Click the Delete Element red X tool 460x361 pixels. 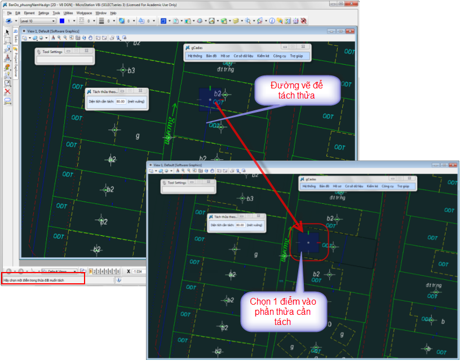(7, 91)
